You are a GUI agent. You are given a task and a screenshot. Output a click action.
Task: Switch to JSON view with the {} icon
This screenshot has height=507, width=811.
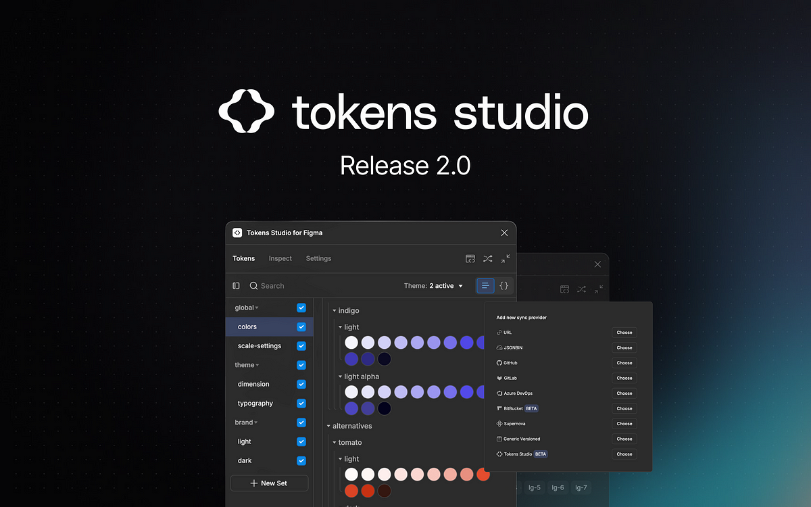[503, 285]
